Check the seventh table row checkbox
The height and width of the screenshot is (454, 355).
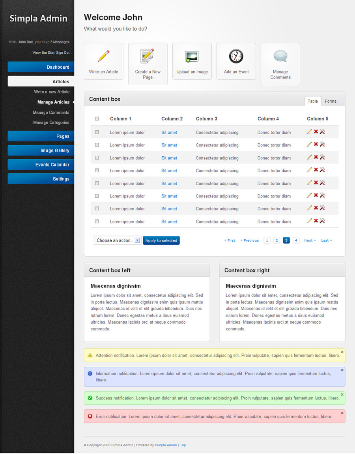97,208
